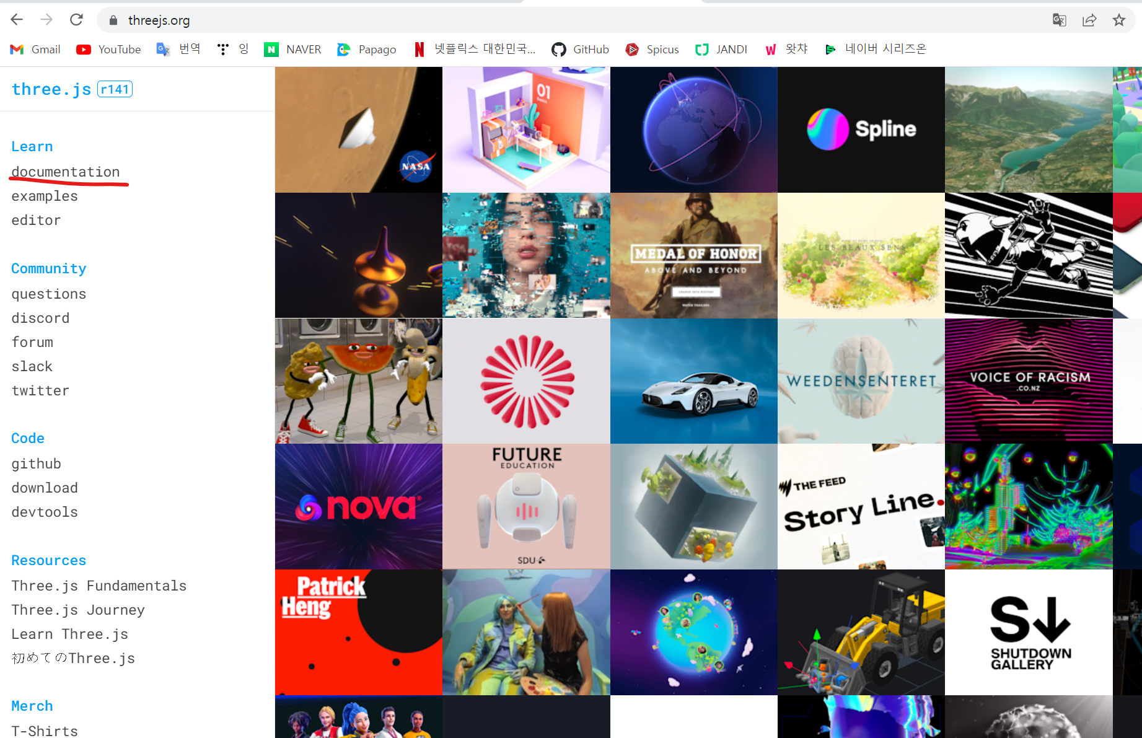Open the Google Translate page icon
The width and height of the screenshot is (1142, 738).
coord(1060,20)
